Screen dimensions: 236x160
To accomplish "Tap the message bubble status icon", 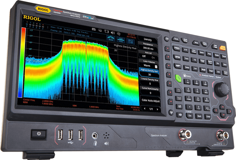I will 119,34.
